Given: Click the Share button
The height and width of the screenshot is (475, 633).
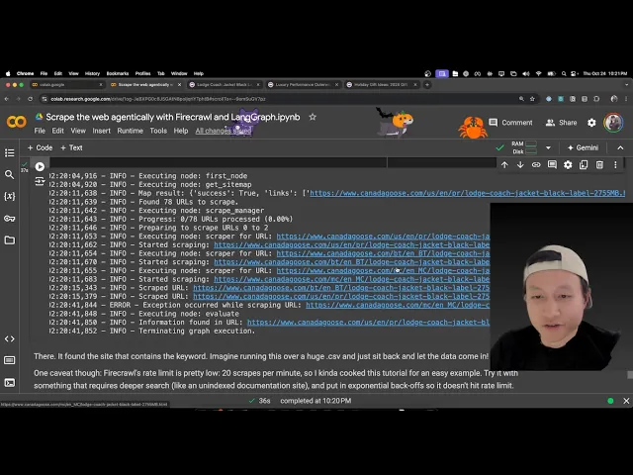Looking at the screenshot, I should [x=561, y=123].
